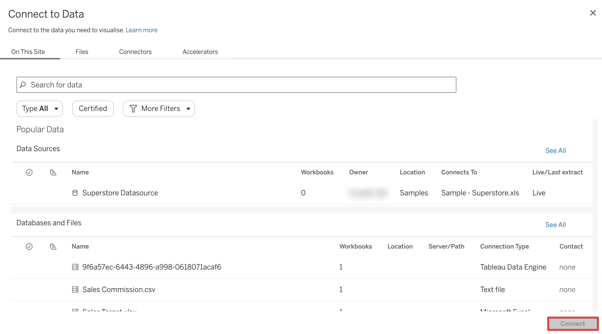Click the certification badge column icon in Data Sources
The height and width of the screenshot is (334, 602).
click(29, 172)
